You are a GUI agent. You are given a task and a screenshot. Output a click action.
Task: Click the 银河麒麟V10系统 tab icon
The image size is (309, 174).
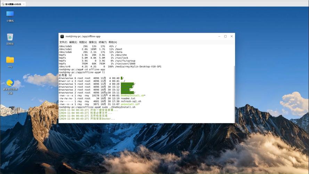coord(3,4)
